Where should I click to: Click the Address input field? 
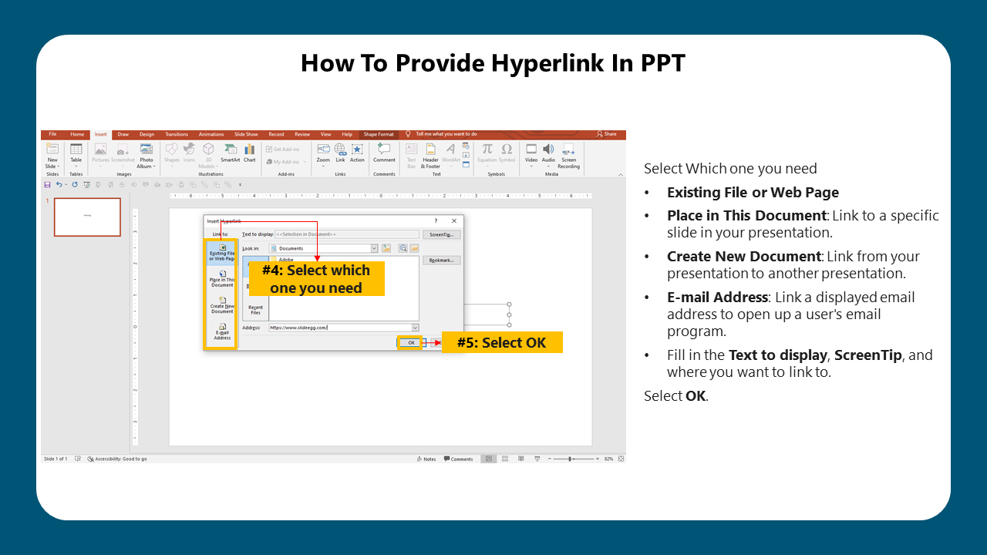pos(340,328)
